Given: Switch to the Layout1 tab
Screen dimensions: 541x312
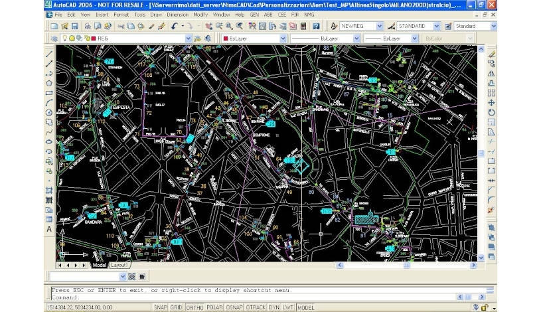Looking at the screenshot, I should tap(119, 265).
